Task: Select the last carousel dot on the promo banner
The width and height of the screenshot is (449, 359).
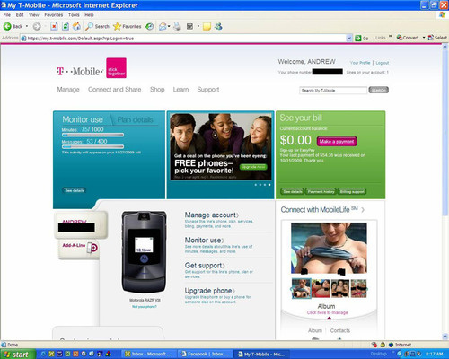Action: [x=269, y=185]
